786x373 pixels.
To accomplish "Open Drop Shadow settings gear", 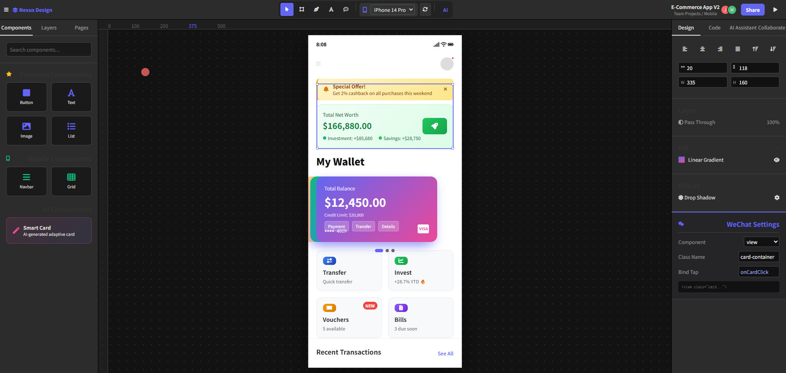I will tap(777, 198).
